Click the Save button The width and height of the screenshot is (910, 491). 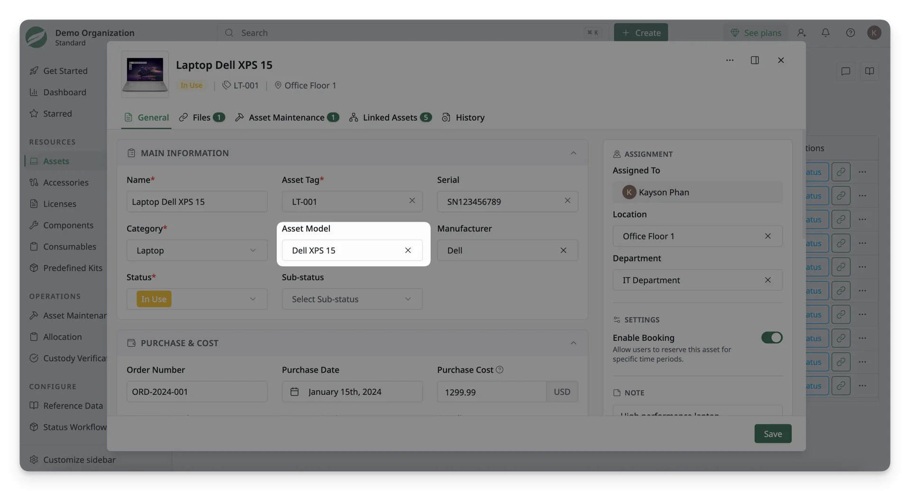click(773, 434)
